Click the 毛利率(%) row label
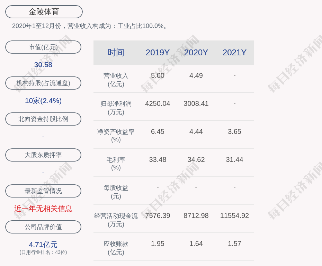Image resolution: width=322 pixels, height=266 pixels. tap(116, 164)
